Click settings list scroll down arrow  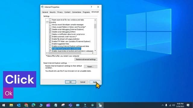(x=95, y=51)
